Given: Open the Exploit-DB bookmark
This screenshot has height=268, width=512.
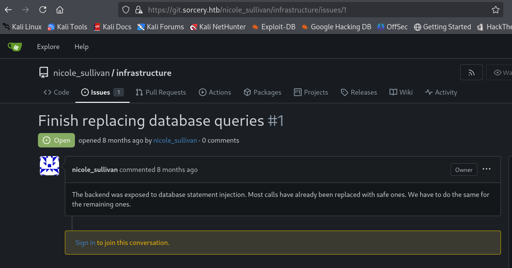Looking at the screenshot, I should [274, 27].
